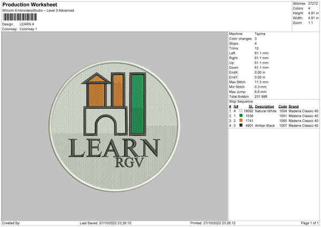This screenshot has height=227, width=321.
Task: Click the 'Created By:' footer label
Action: (11, 223)
